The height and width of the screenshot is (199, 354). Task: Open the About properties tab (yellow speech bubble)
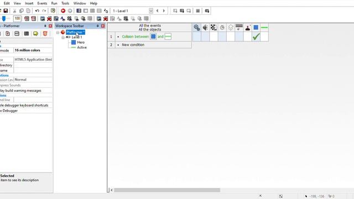pos(35,34)
